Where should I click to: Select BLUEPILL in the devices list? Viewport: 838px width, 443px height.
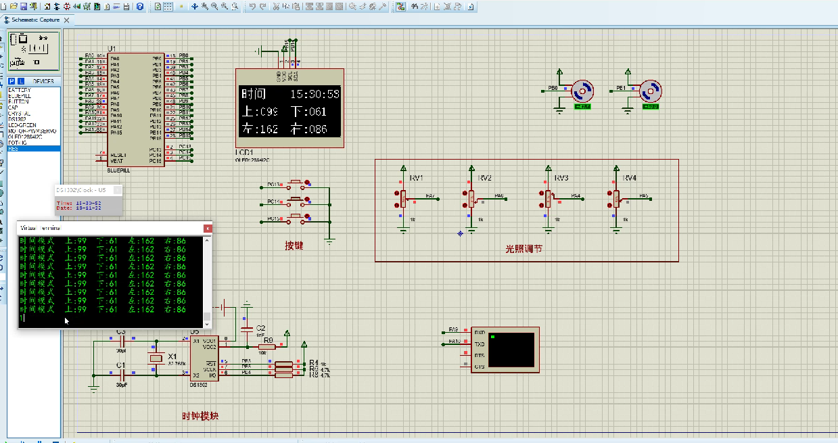pyautogui.click(x=20, y=96)
